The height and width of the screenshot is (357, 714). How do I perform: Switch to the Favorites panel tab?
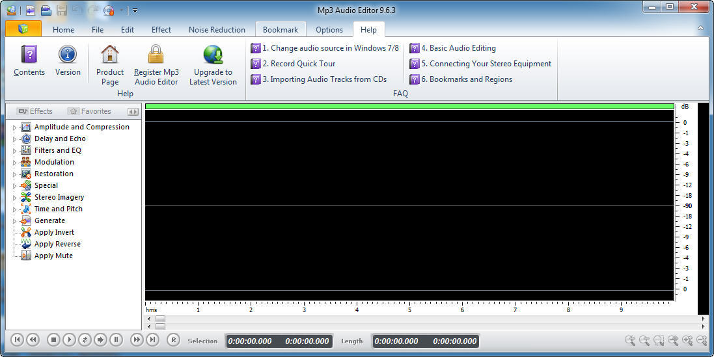[90, 111]
